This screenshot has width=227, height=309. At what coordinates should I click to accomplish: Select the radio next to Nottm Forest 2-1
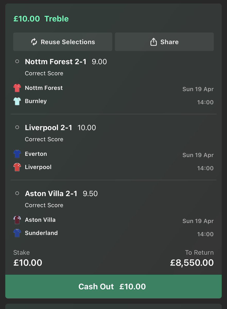click(17, 62)
